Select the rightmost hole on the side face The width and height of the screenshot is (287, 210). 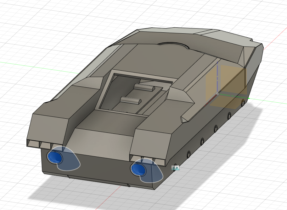click(x=243, y=103)
